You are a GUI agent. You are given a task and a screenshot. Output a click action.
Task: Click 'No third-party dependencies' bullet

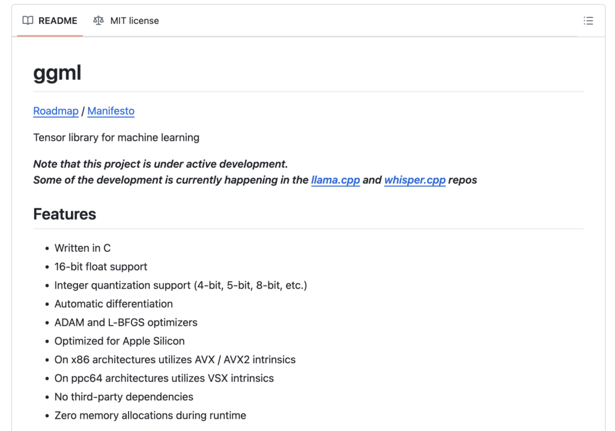[124, 397]
